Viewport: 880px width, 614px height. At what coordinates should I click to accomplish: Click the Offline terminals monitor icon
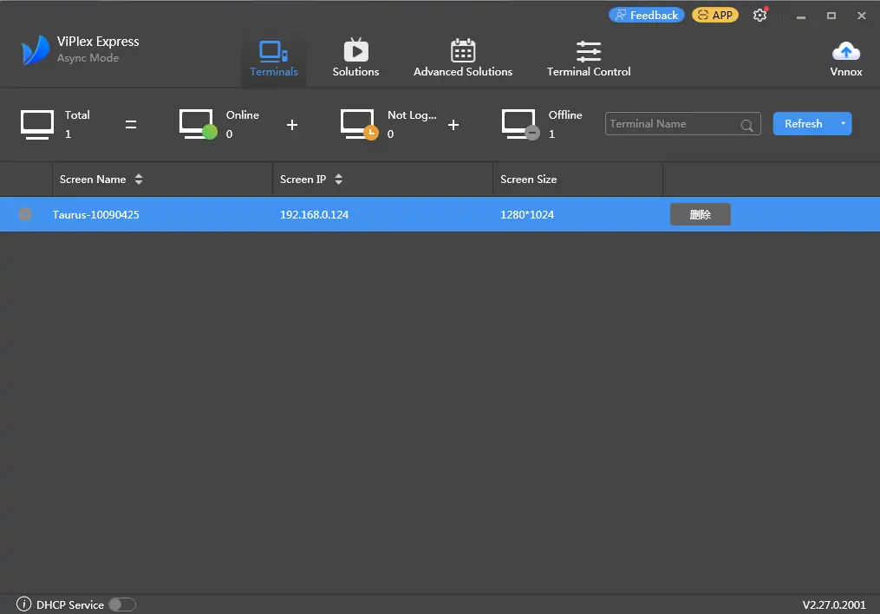519,124
